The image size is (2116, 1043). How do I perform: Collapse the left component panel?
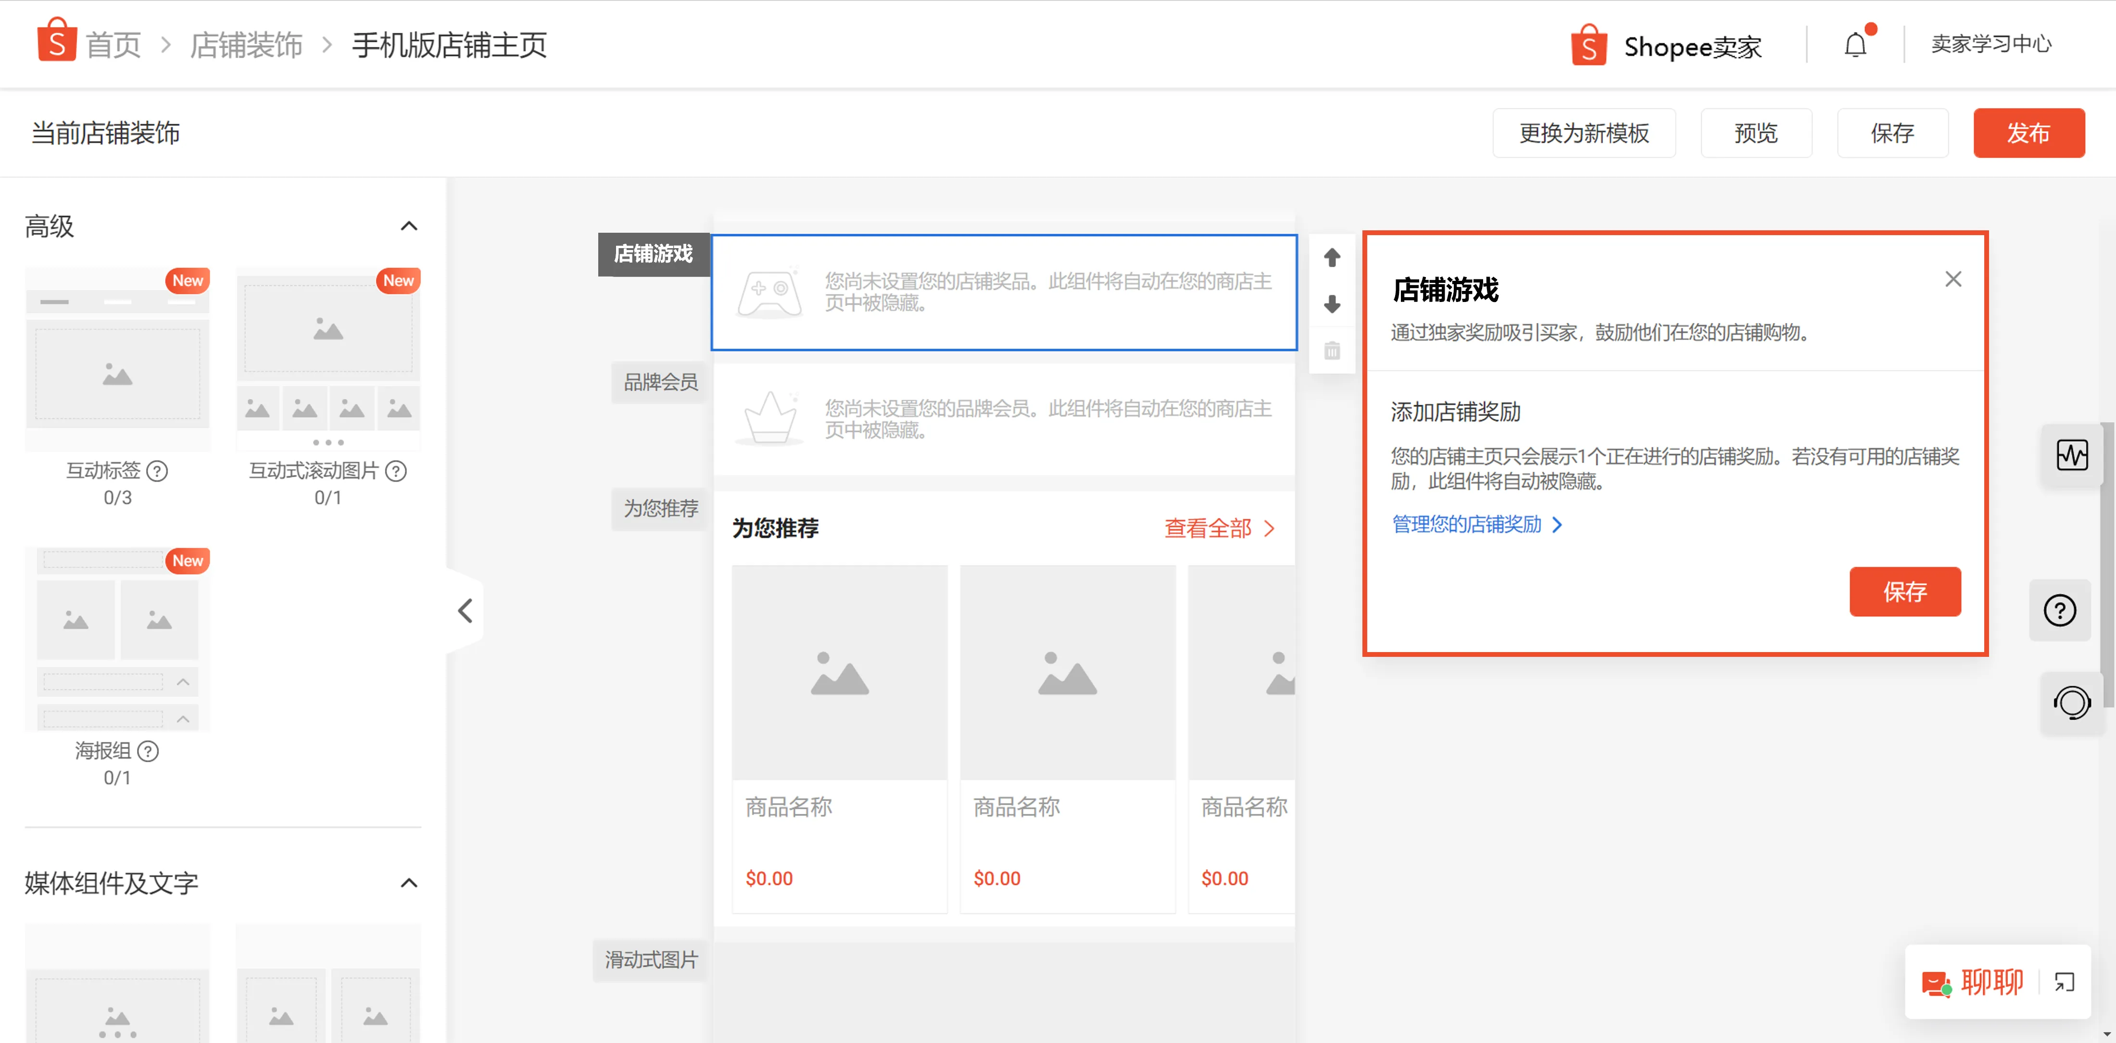tap(465, 610)
